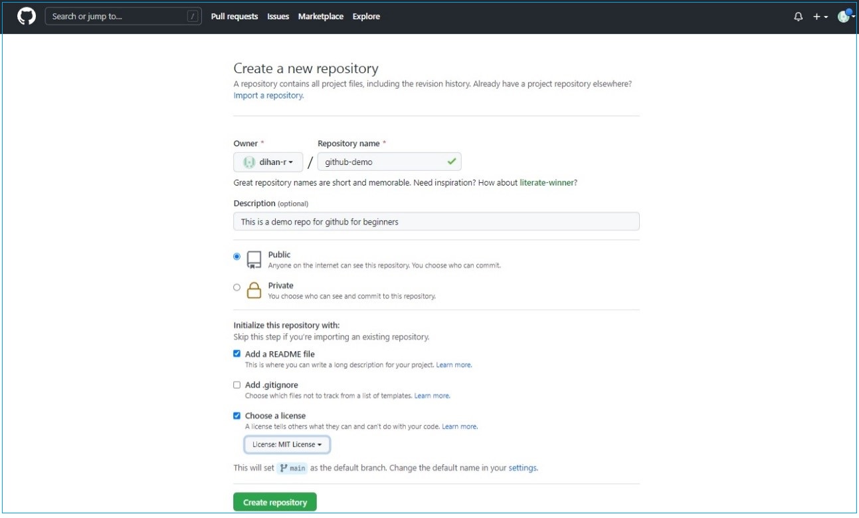Click the Public repository book icon
The width and height of the screenshot is (859, 518).
coord(254,260)
